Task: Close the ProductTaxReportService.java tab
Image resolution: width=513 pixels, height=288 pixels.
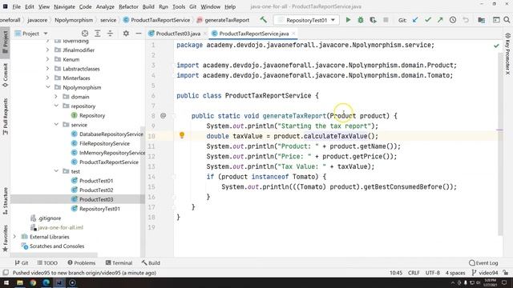Action: [x=293, y=34]
